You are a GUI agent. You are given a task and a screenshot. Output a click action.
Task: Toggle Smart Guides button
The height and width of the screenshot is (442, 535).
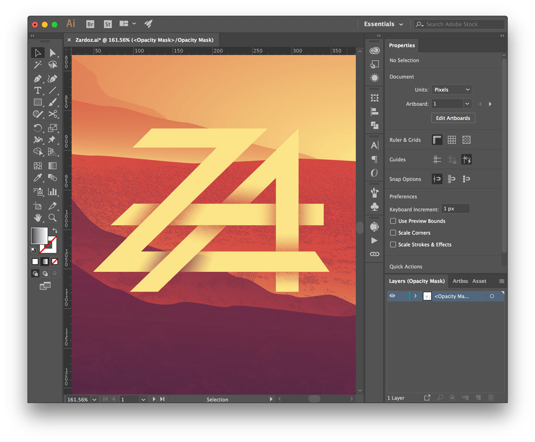coord(466,159)
